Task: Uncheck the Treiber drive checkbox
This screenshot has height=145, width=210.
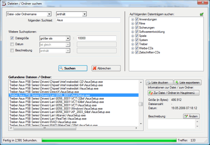Action: [136, 44]
